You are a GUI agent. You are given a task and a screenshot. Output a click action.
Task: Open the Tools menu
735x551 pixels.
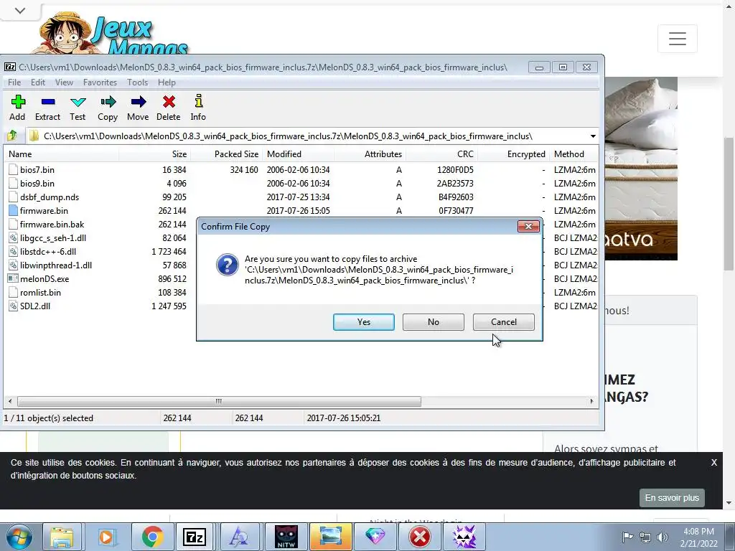click(137, 83)
